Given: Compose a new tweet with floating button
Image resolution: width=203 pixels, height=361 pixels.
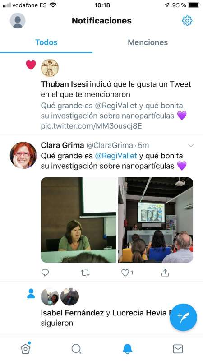Looking at the screenshot, I should point(183,317).
